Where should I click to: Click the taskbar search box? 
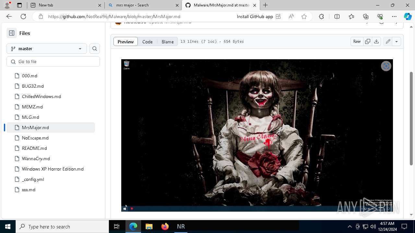click(62, 227)
